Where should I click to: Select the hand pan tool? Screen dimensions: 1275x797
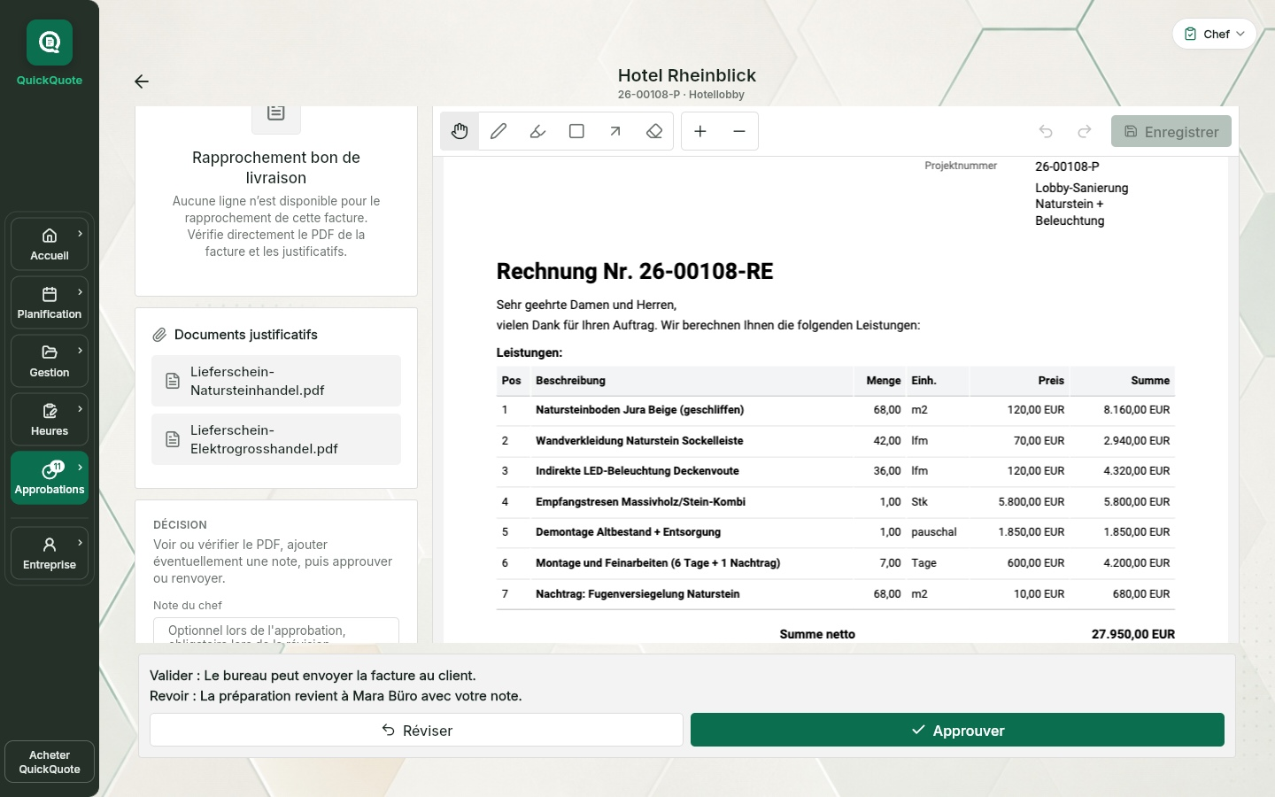460,131
